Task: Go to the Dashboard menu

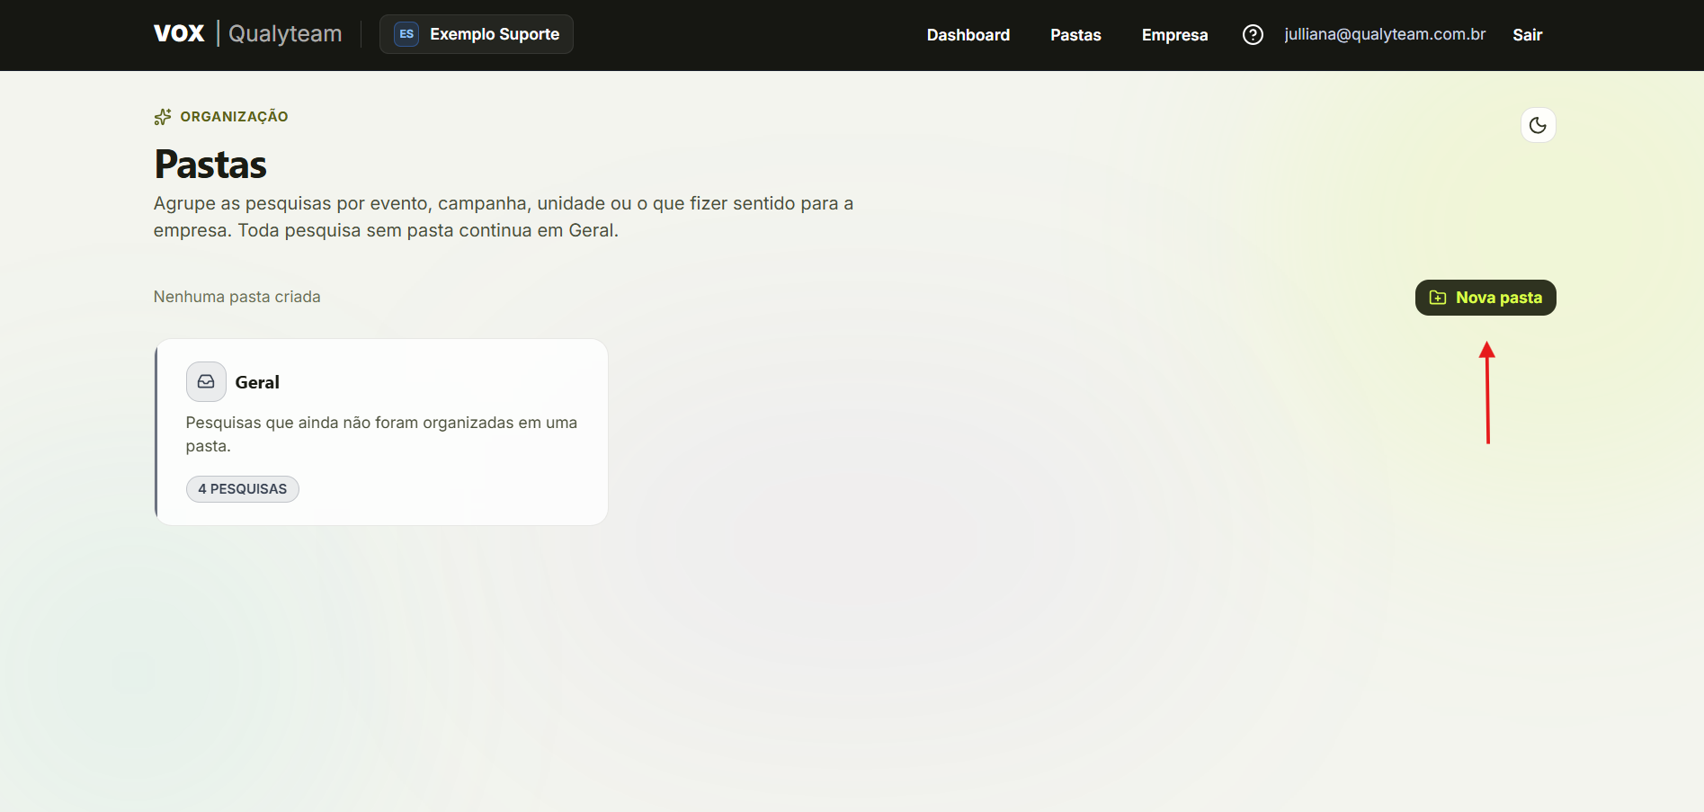Action: point(968,35)
